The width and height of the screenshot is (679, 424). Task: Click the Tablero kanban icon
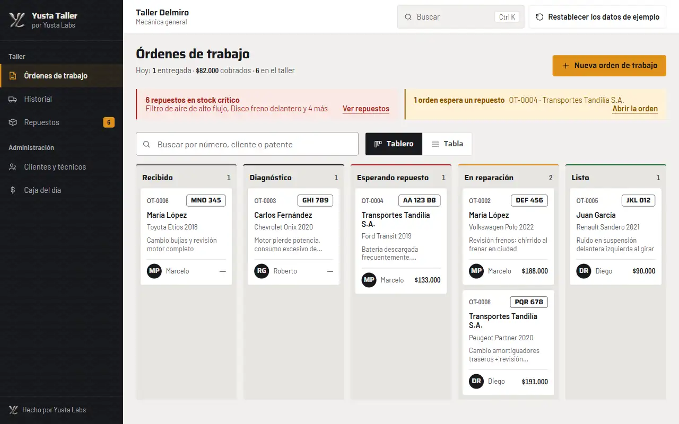pos(378,144)
